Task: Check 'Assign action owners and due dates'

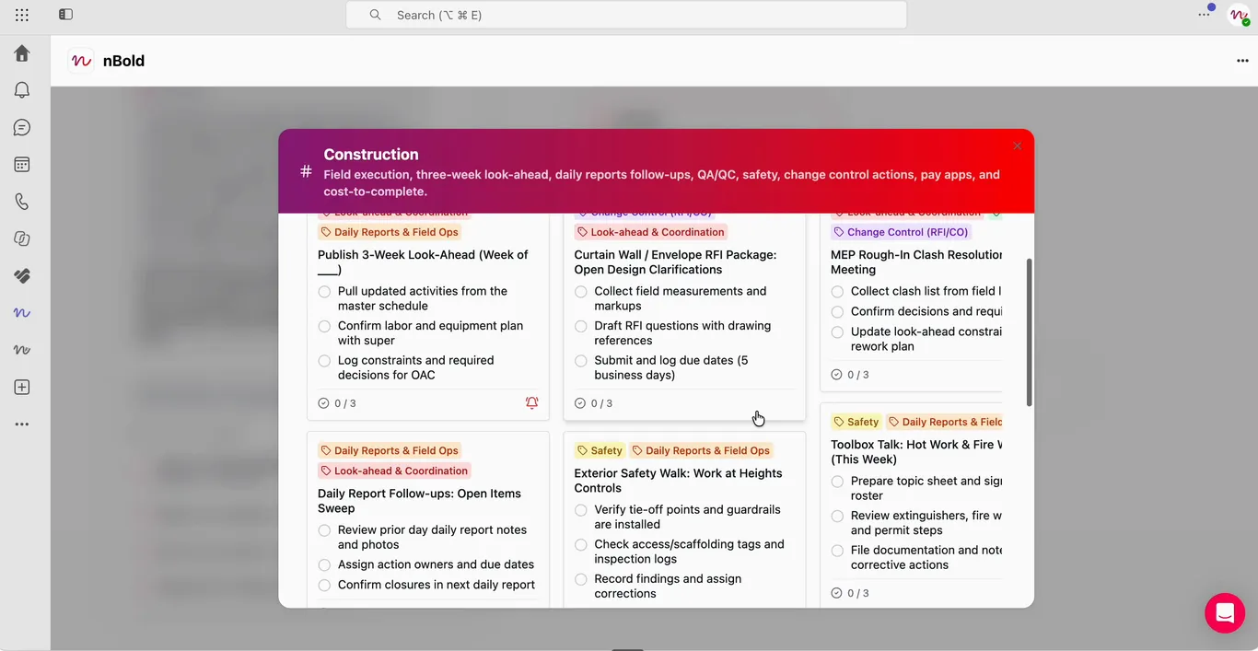Action: (324, 565)
